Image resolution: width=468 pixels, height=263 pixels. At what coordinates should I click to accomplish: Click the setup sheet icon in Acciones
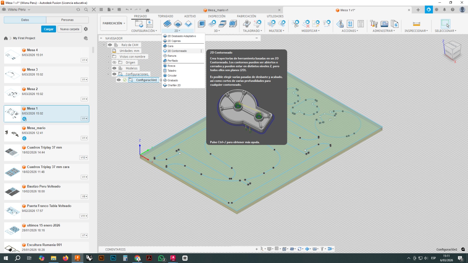[360, 24]
